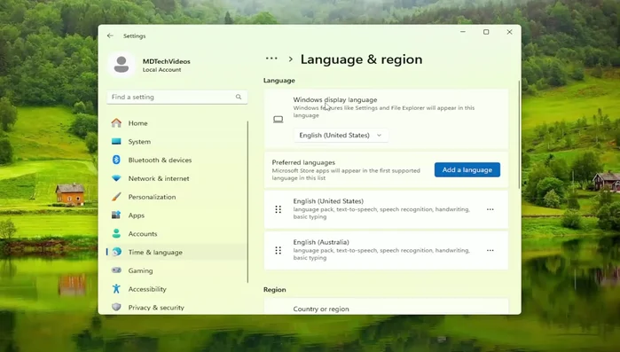Click the Region section heading

point(274,290)
